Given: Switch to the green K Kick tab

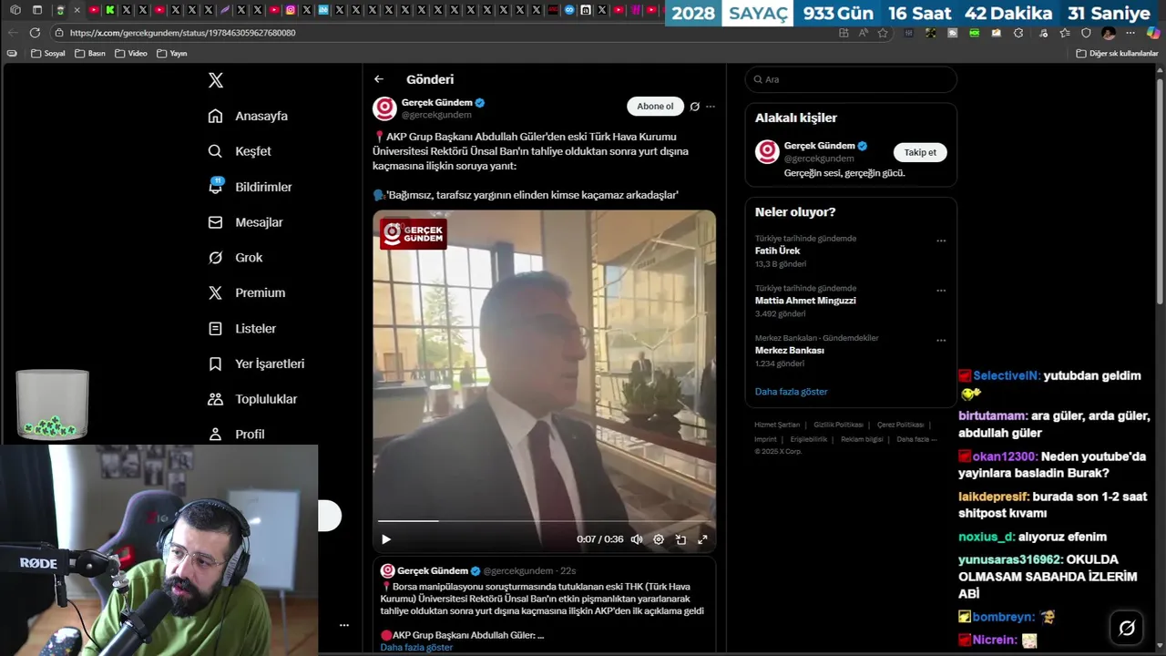Looking at the screenshot, I should pyautogui.click(x=110, y=10).
